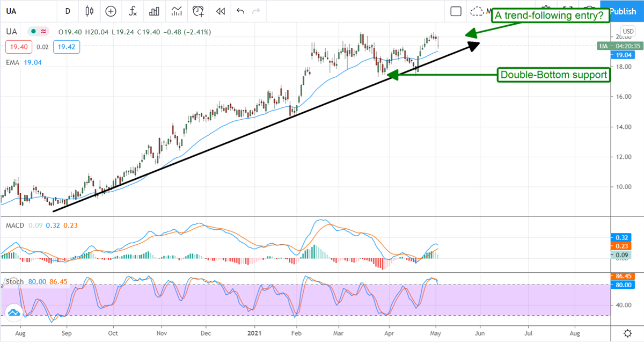This screenshot has width=644, height=342.
Task: Open the financials bar chart icon
Action: click(155, 11)
